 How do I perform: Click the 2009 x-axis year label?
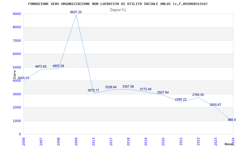point(76,141)
